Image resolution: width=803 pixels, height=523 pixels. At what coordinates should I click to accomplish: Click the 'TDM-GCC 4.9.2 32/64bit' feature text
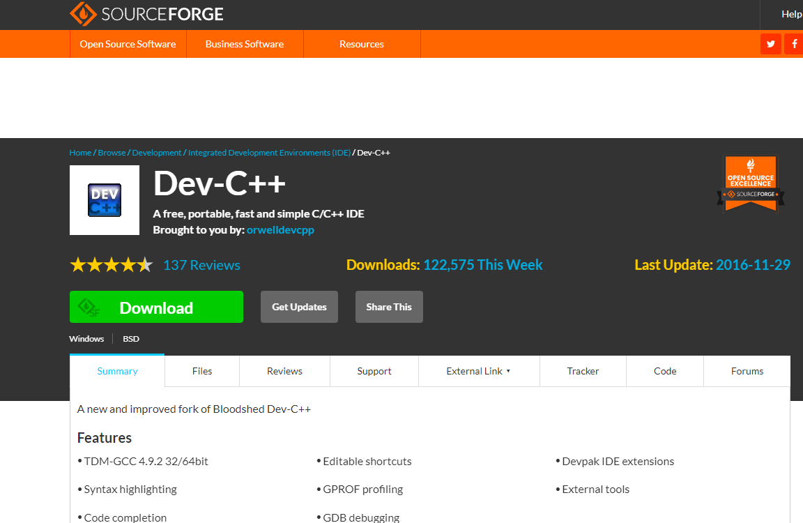(146, 462)
